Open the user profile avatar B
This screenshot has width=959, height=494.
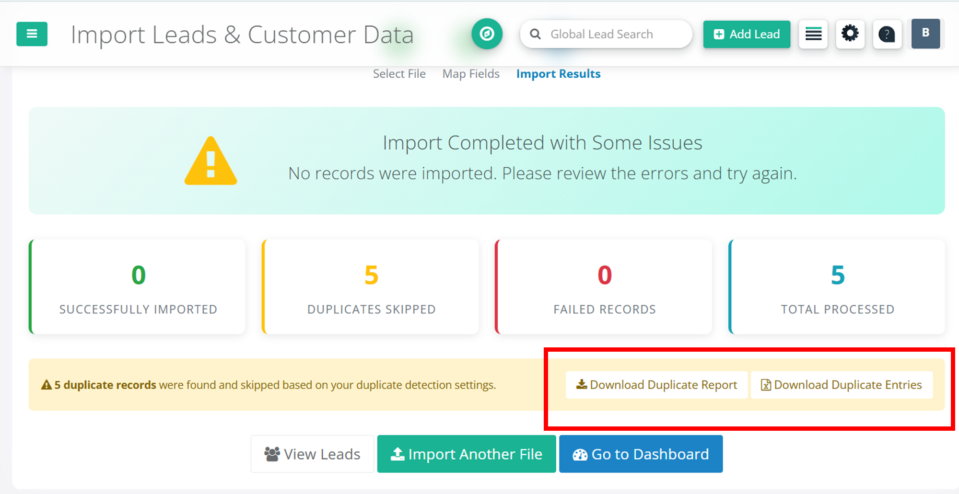point(925,34)
